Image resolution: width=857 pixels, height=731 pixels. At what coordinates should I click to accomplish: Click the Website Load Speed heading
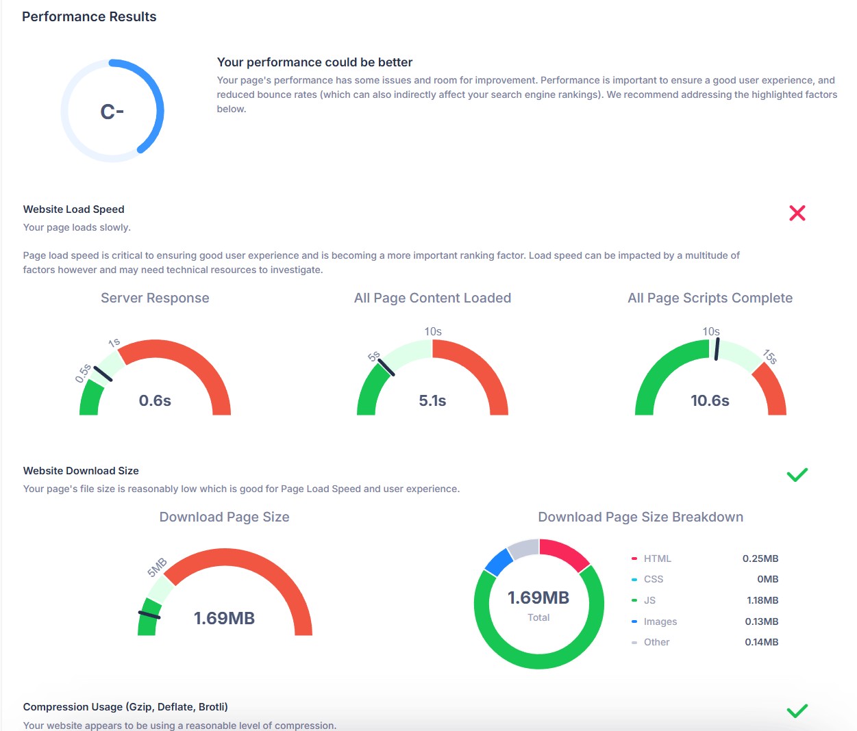(x=74, y=209)
